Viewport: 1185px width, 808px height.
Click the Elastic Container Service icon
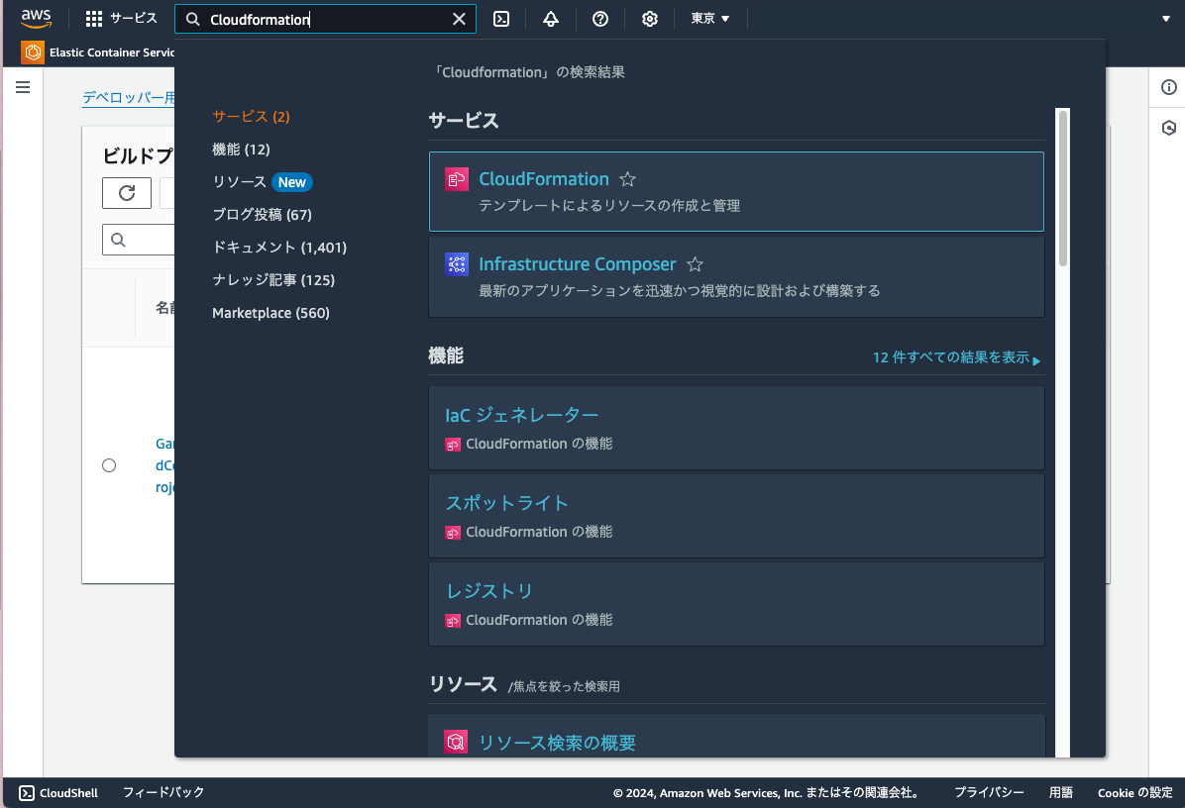tap(33, 52)
